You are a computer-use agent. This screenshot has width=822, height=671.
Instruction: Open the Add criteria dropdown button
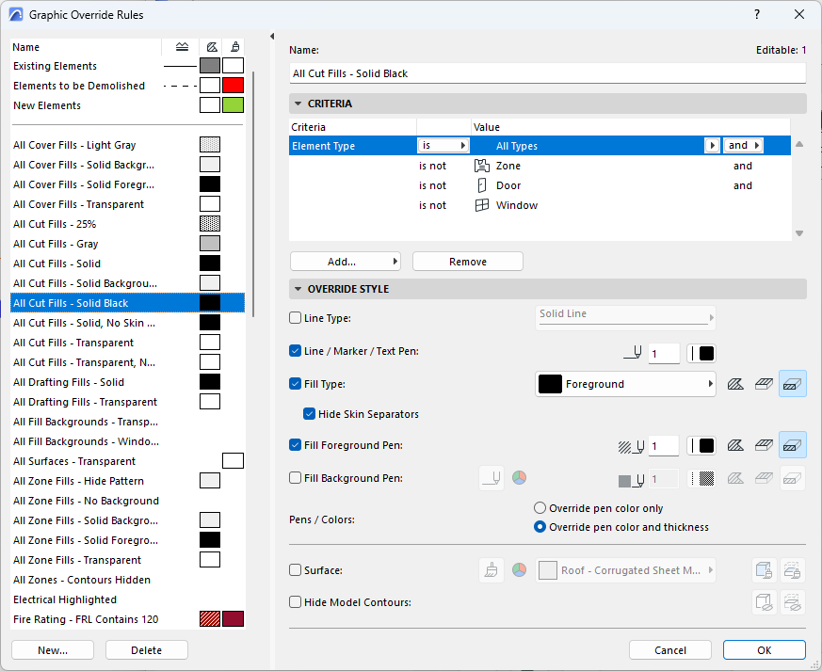tap(345, 261)
